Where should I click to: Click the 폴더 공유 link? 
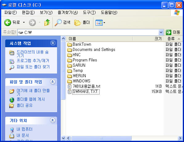pyautogui.click(x=25, y=105)
